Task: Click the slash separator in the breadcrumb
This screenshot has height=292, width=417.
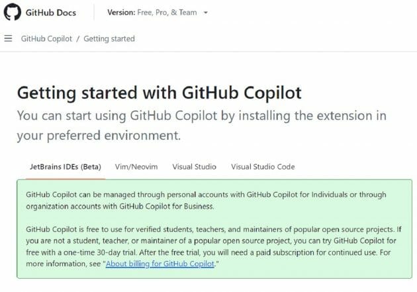Action: (x=78, y=38)
